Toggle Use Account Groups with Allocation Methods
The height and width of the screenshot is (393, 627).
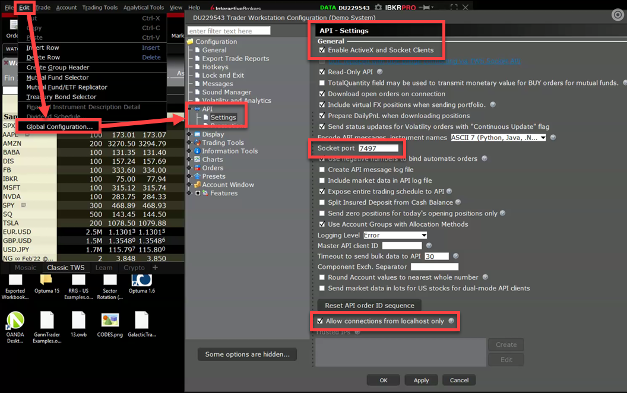(x=322, y=224)
